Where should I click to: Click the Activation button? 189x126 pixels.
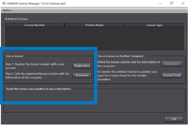pos(82,75)
